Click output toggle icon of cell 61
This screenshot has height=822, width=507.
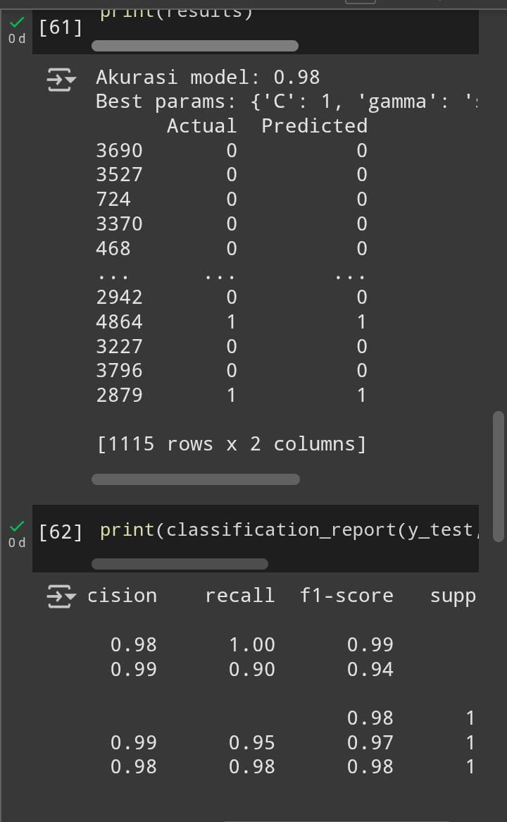pos(61,80)
